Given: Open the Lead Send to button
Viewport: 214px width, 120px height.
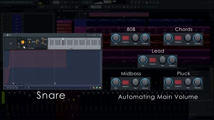Looking at the screenshot, I should tap(153, 60).
